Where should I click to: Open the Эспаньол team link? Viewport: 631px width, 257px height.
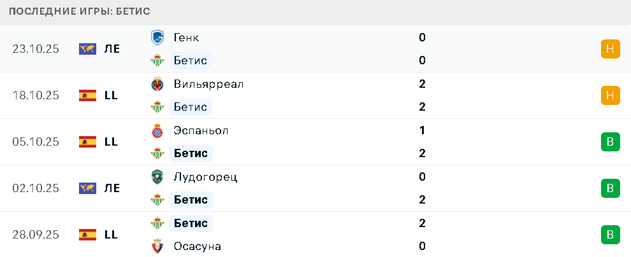point(201,130)
